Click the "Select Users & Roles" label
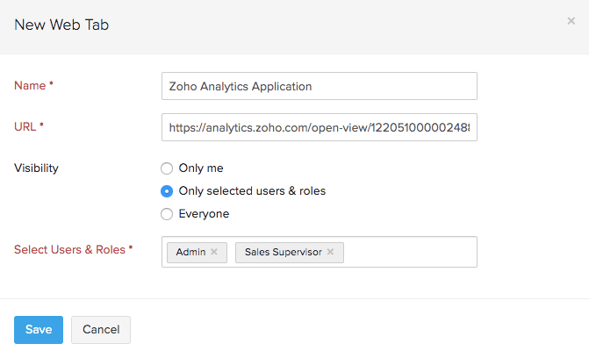Screen dimensions: 589x358 click(70, 249)
